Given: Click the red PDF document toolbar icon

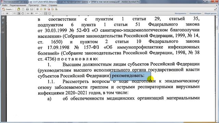Looking at the screenshot, I should 49,9.
